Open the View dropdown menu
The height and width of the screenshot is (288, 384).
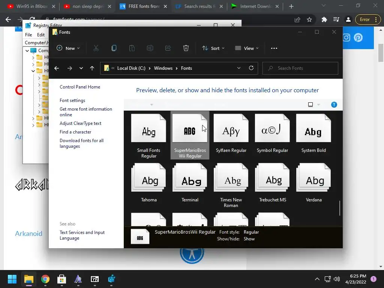tap(247, 48)
